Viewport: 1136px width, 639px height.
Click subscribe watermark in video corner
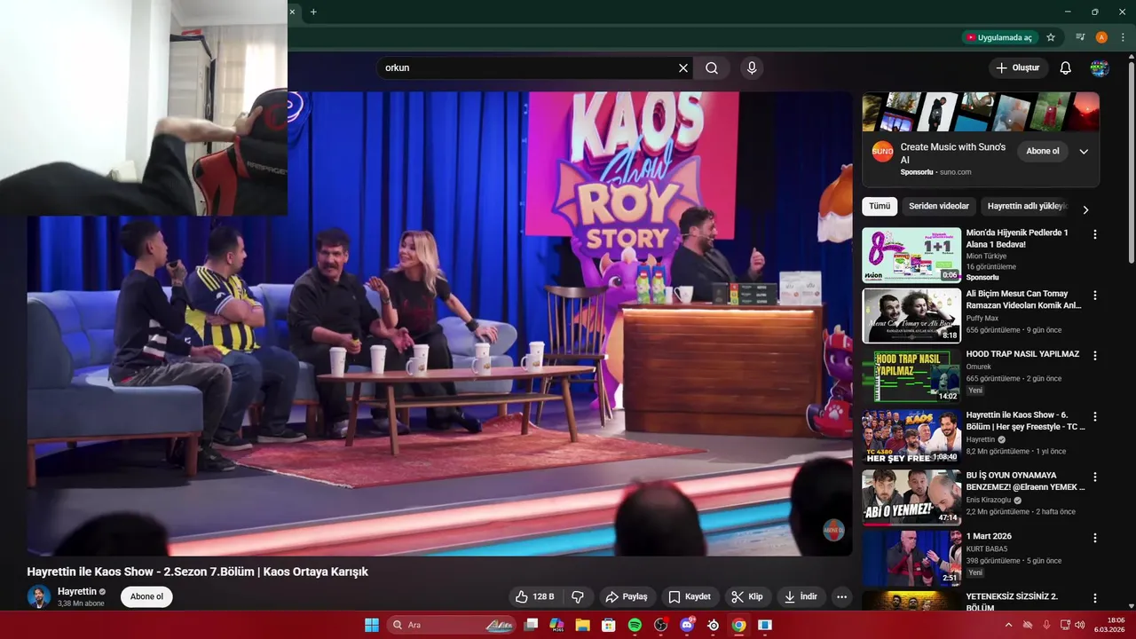coord(832,530)
